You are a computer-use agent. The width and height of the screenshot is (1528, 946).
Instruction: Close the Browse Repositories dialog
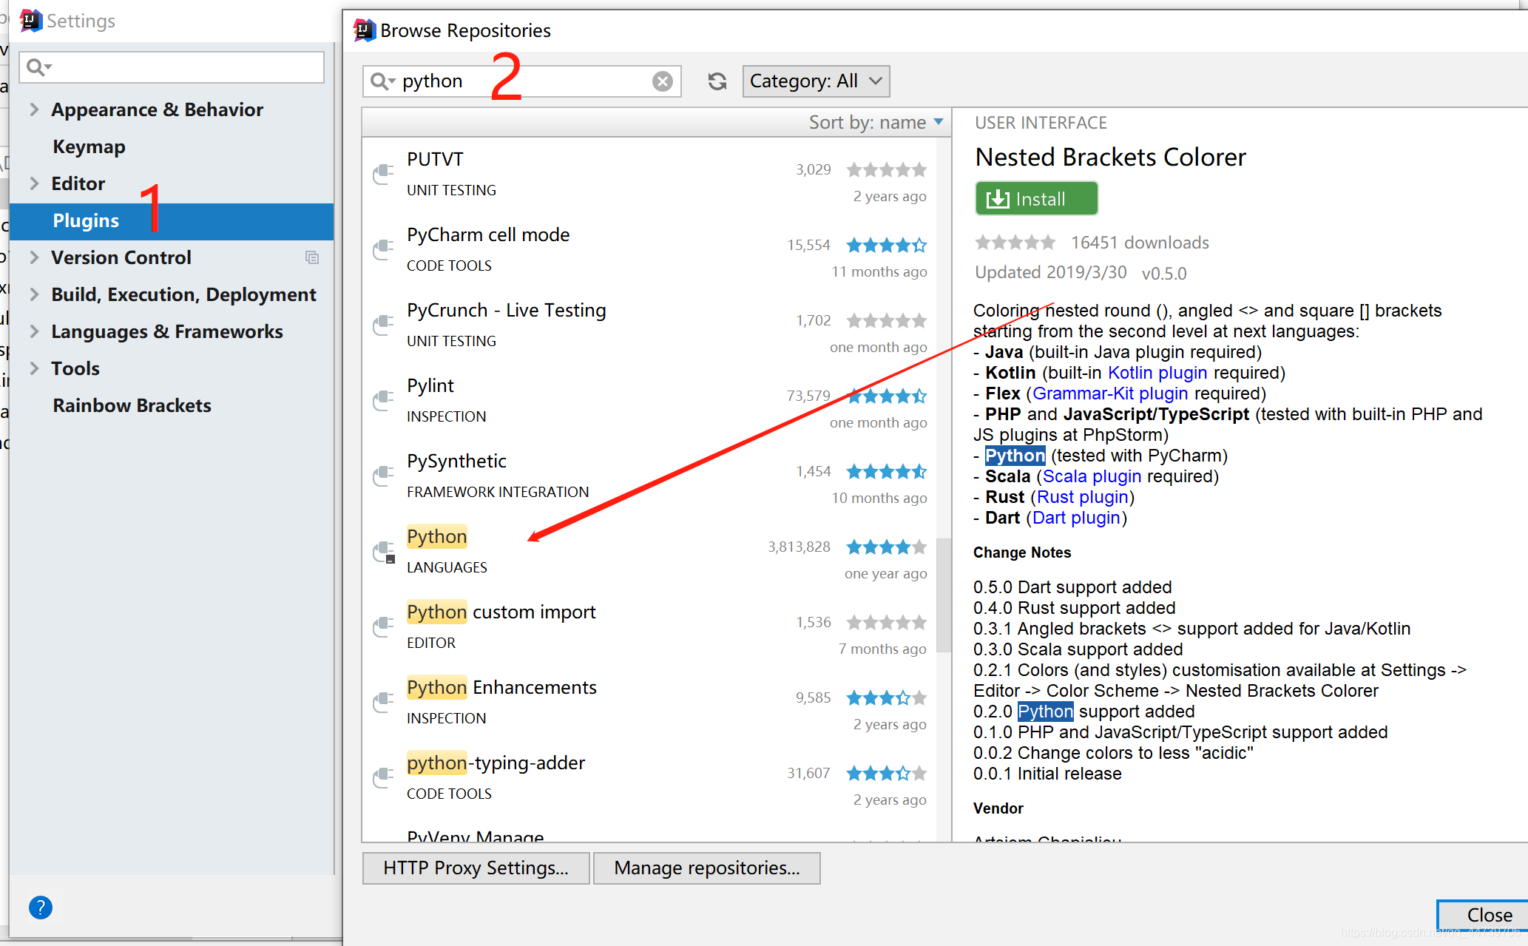coord(1482,915)
